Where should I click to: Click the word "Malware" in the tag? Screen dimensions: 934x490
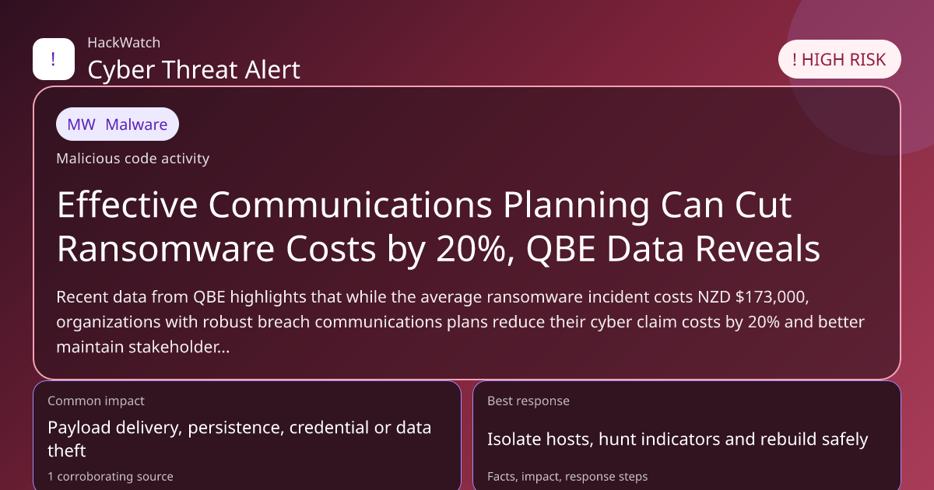(136, 124)
